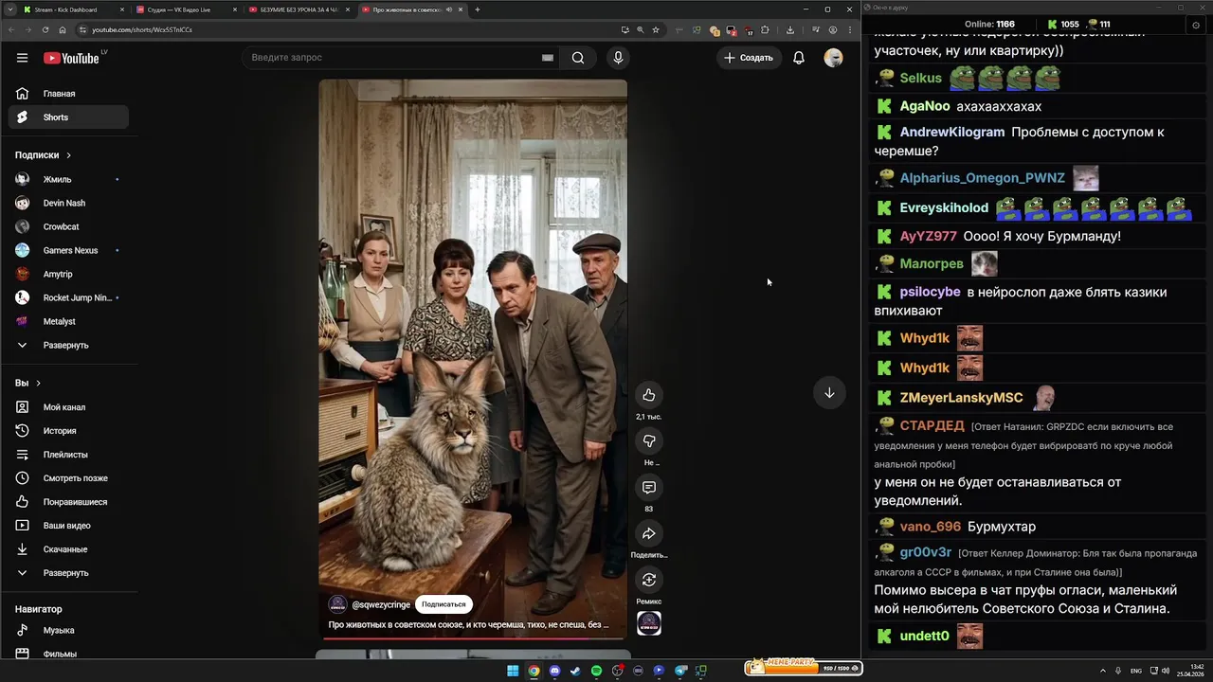This screenshot has height=682, width=1213.
Task: Start voice search with microphone
Action: (618, 58)
